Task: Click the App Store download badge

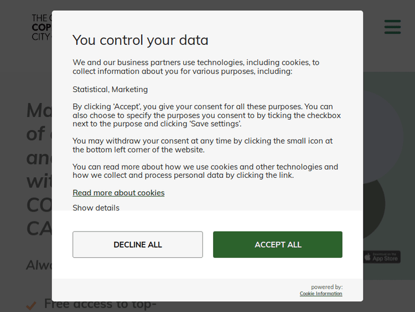Action: 382,257
